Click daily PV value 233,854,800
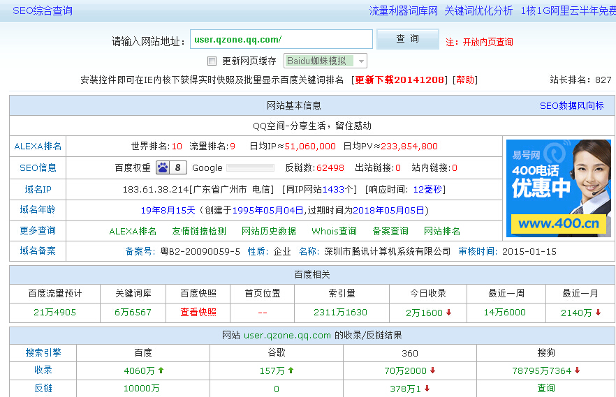 click(409, 147)
